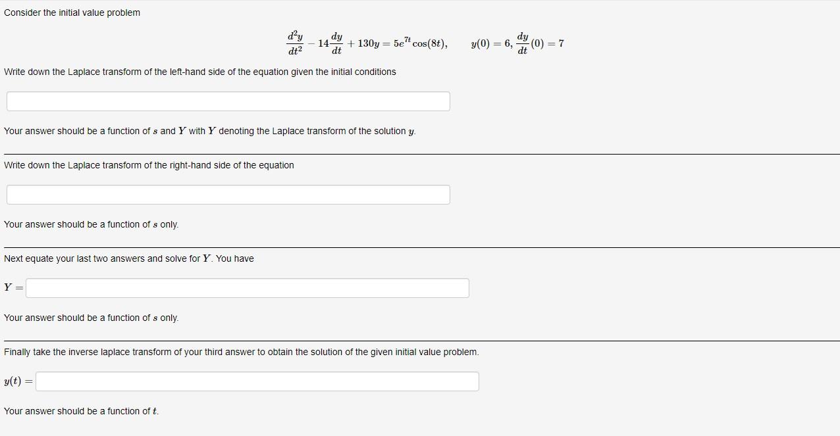This screenshot has width=840, height=436.
Task: Click the right-hand side transform input field
Action: [228, 194]
